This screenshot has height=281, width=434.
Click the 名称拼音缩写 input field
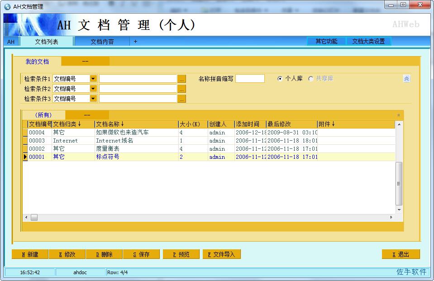[250, 78]
